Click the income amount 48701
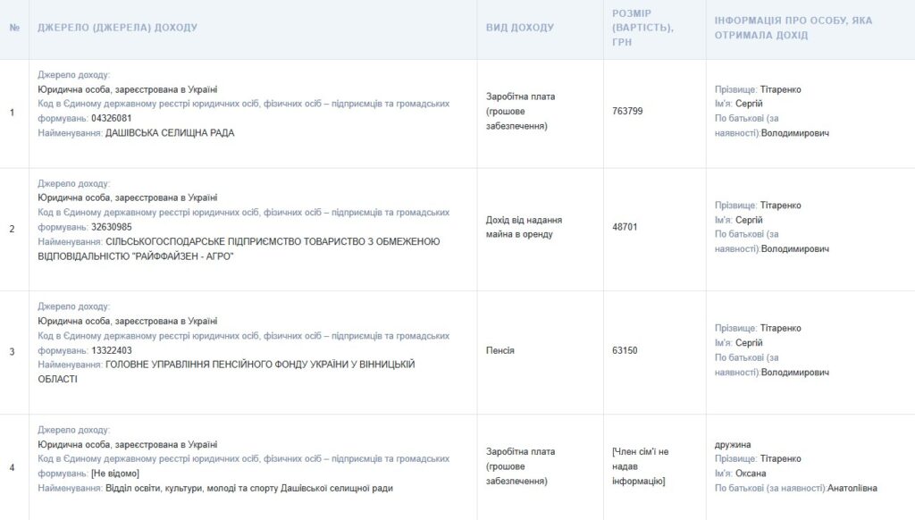The image size is (915, 520). (x=625, y=227)
